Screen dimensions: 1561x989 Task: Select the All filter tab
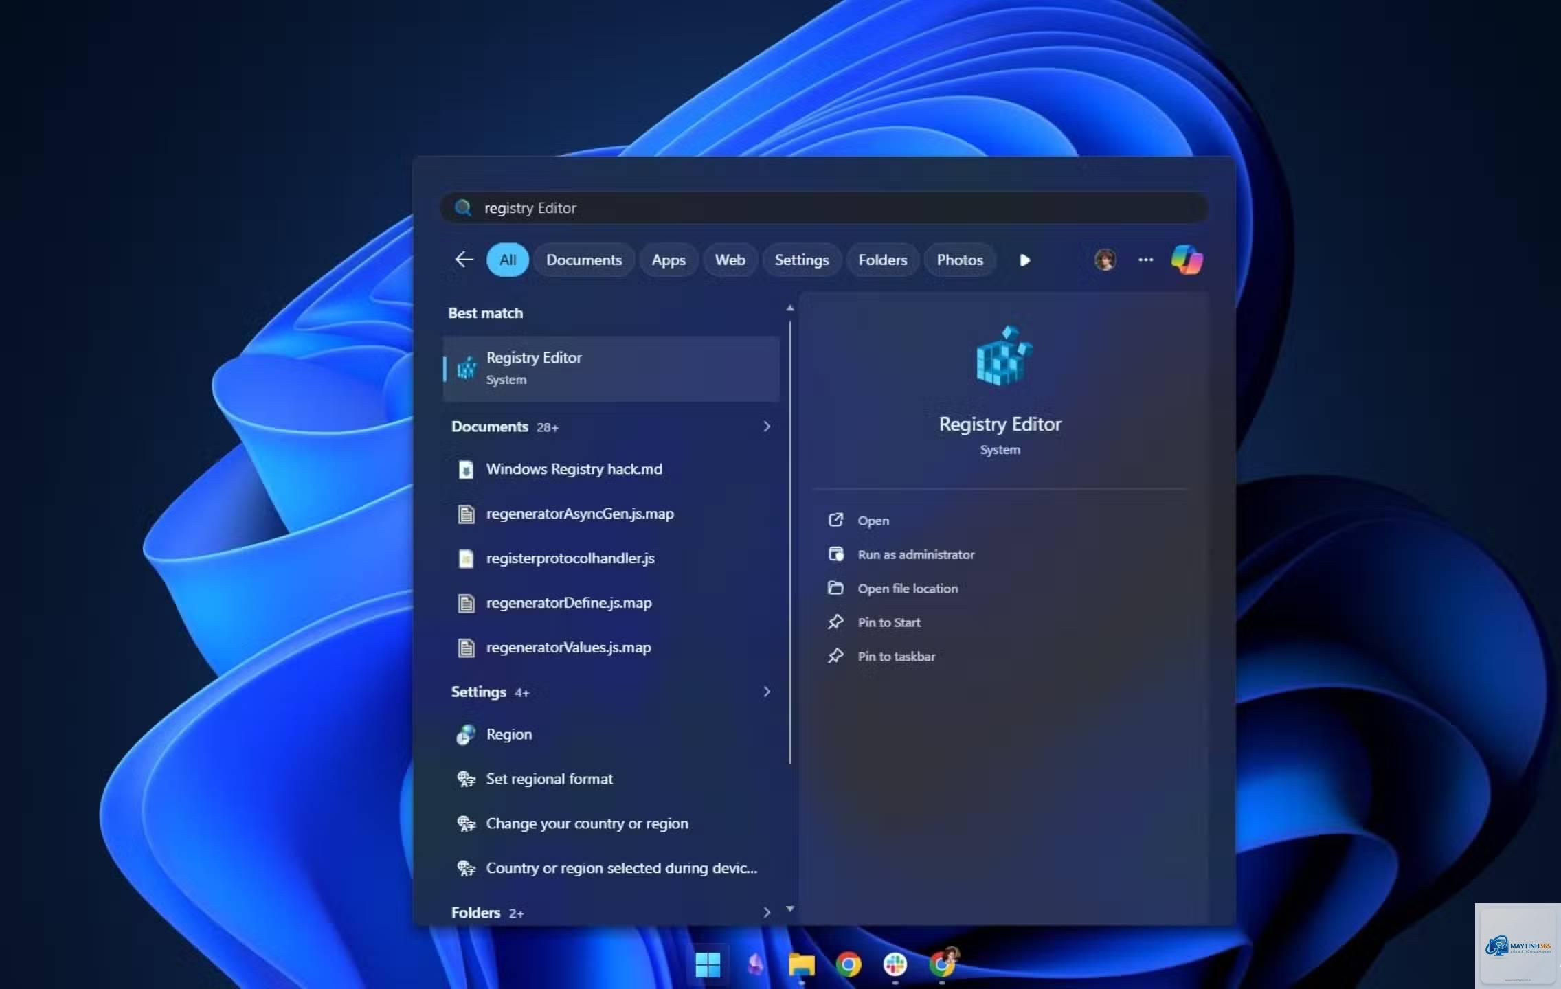(x=508, y=260)
